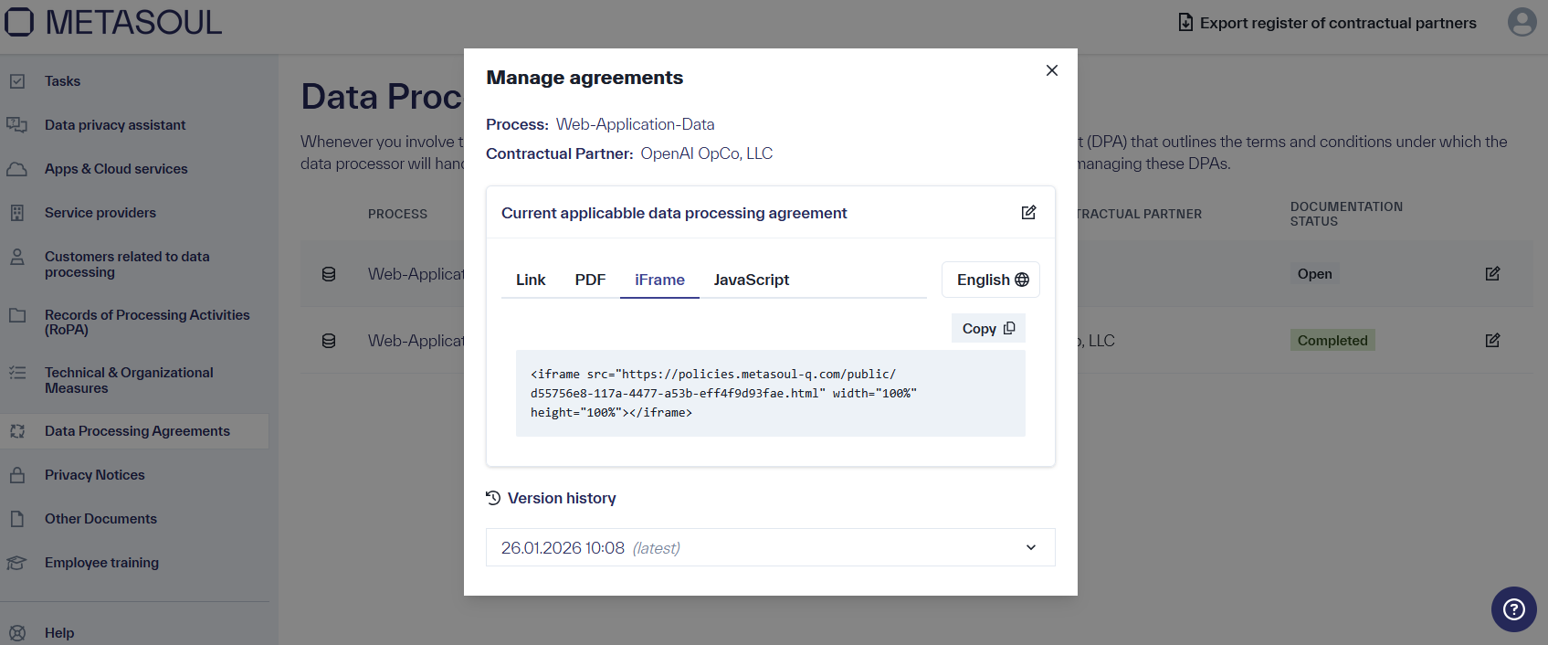
Task: Click the iframe code snippet box
Action: [x=771, y=393]
